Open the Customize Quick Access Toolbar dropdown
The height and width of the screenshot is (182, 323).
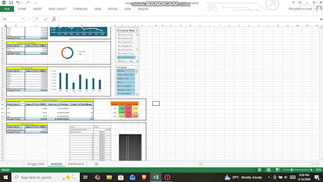(x=36, y=3)
